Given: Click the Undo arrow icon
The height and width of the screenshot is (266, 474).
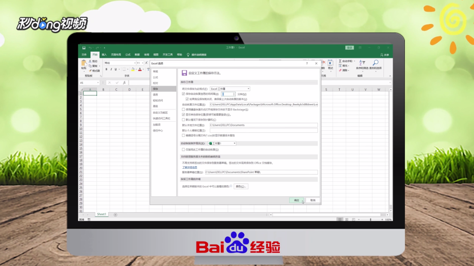Looking at the screenshot, I should 90,48.
